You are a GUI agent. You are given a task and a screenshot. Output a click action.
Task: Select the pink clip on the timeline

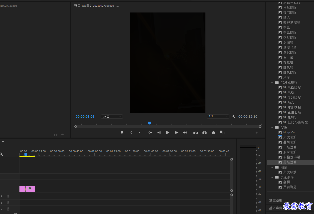click(27, 189)
